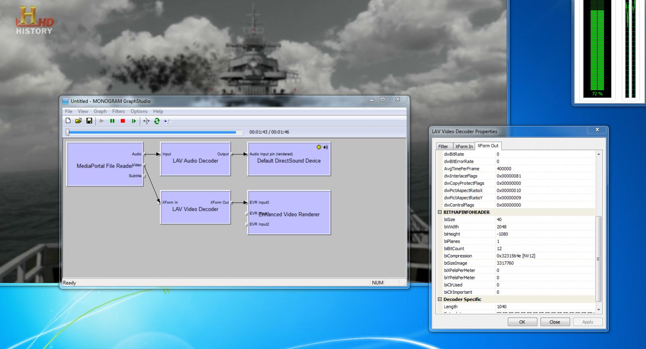This screenshot has width=646, height=349.
Task: Click the clock icon on DirectSound Device filter
Action: (319, 147)
